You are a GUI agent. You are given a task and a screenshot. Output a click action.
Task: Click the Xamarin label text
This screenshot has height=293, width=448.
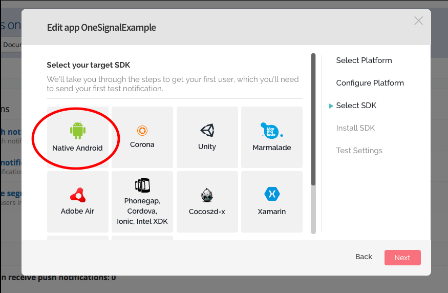272,212
